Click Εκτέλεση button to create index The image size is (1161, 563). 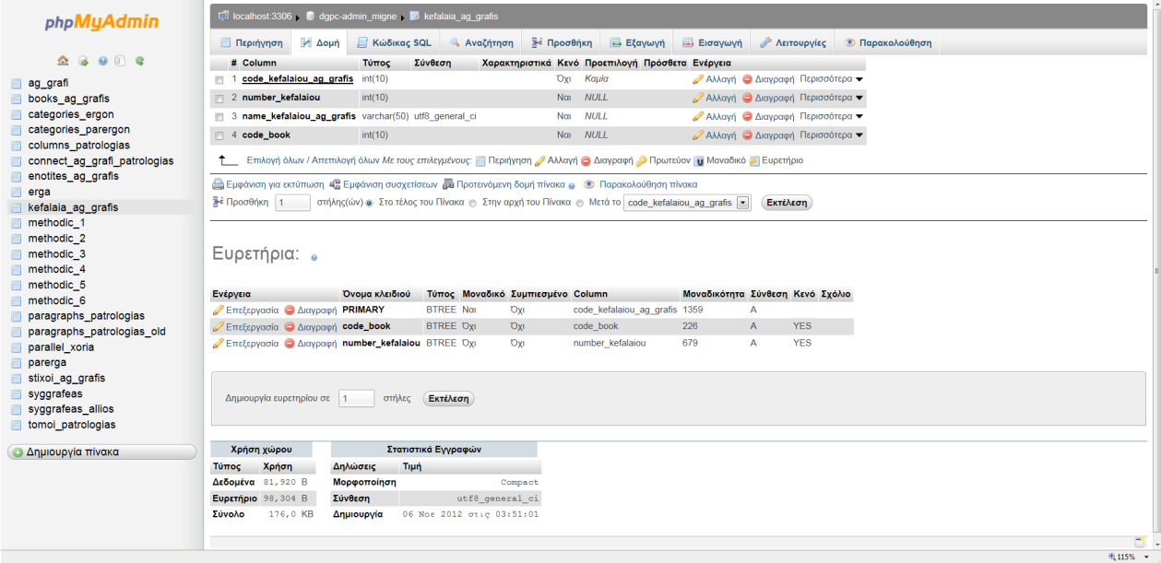[x=449, y=399]
